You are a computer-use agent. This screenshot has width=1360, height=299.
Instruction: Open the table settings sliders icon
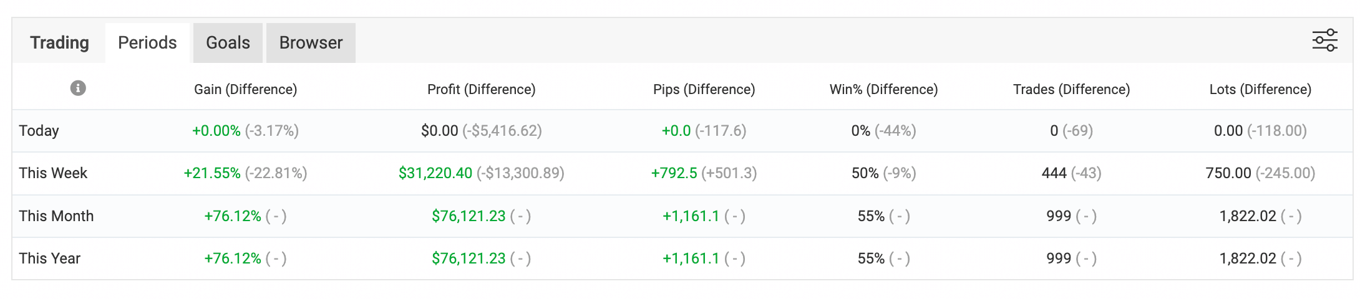coord(1324,40)
